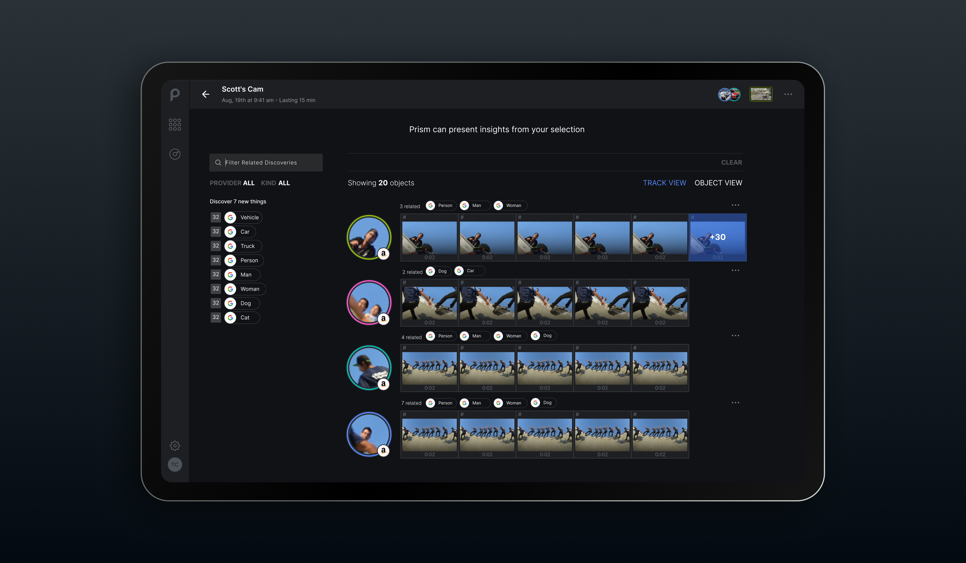Open three-dot options for the 3 related row
This screenshot has width=966, height=563.
point(735,205)
